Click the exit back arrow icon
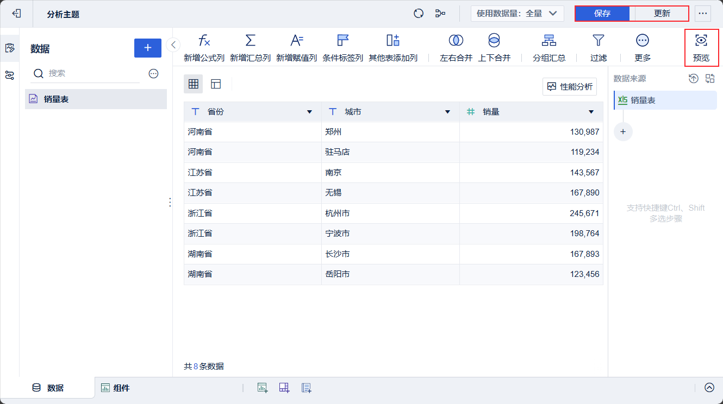The height and width of the screenshot is (404, 723). (16, 14)
